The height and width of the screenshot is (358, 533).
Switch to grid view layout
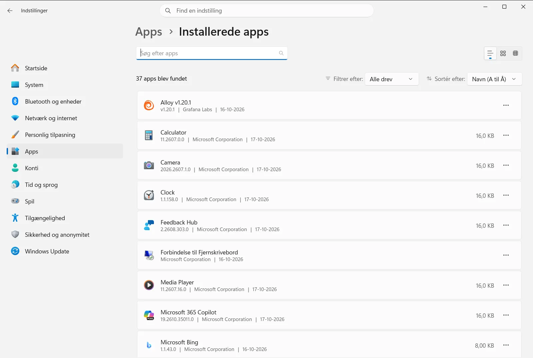(503, 53)
